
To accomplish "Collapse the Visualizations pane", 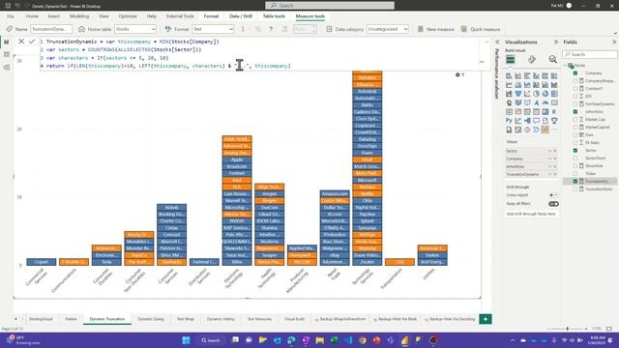I will point(556,42).
